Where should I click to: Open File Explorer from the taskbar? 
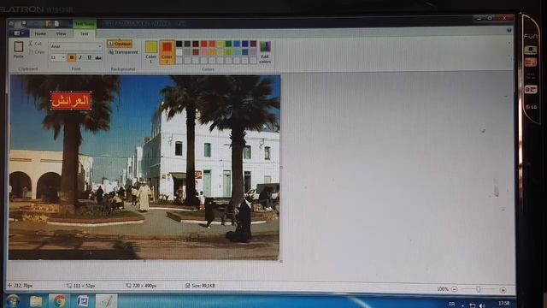tap(36, 301)
